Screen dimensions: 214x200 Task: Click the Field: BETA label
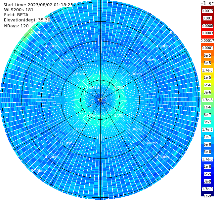16,15
